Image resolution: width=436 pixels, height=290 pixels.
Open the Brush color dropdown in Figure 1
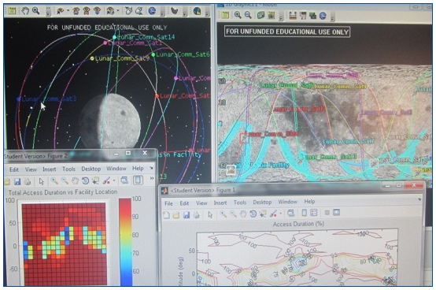(x=280, y=214)
